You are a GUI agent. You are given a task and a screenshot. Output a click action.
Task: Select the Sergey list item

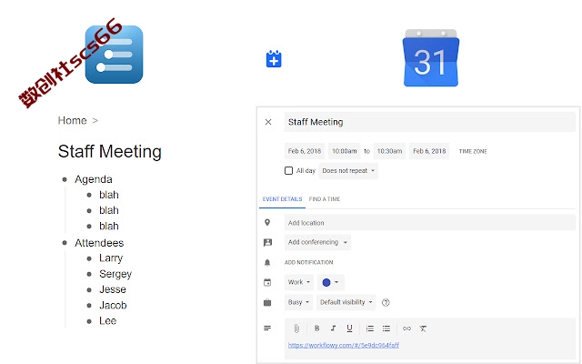pyautogui.click(x=115, y=275)
